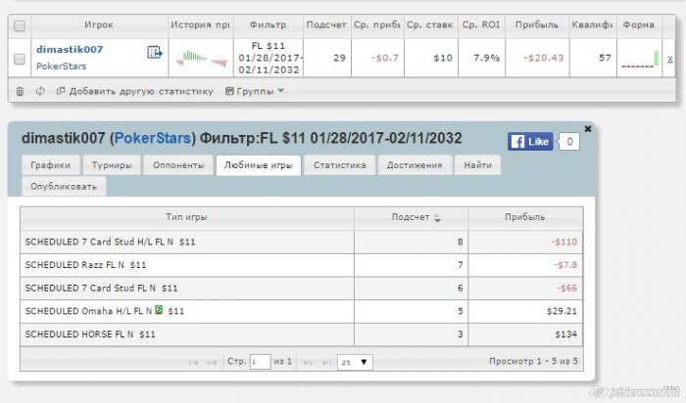Screen dimensions: 686x403
Task: Click the 7.9% ROI value
Action: [x=486, y=58]
